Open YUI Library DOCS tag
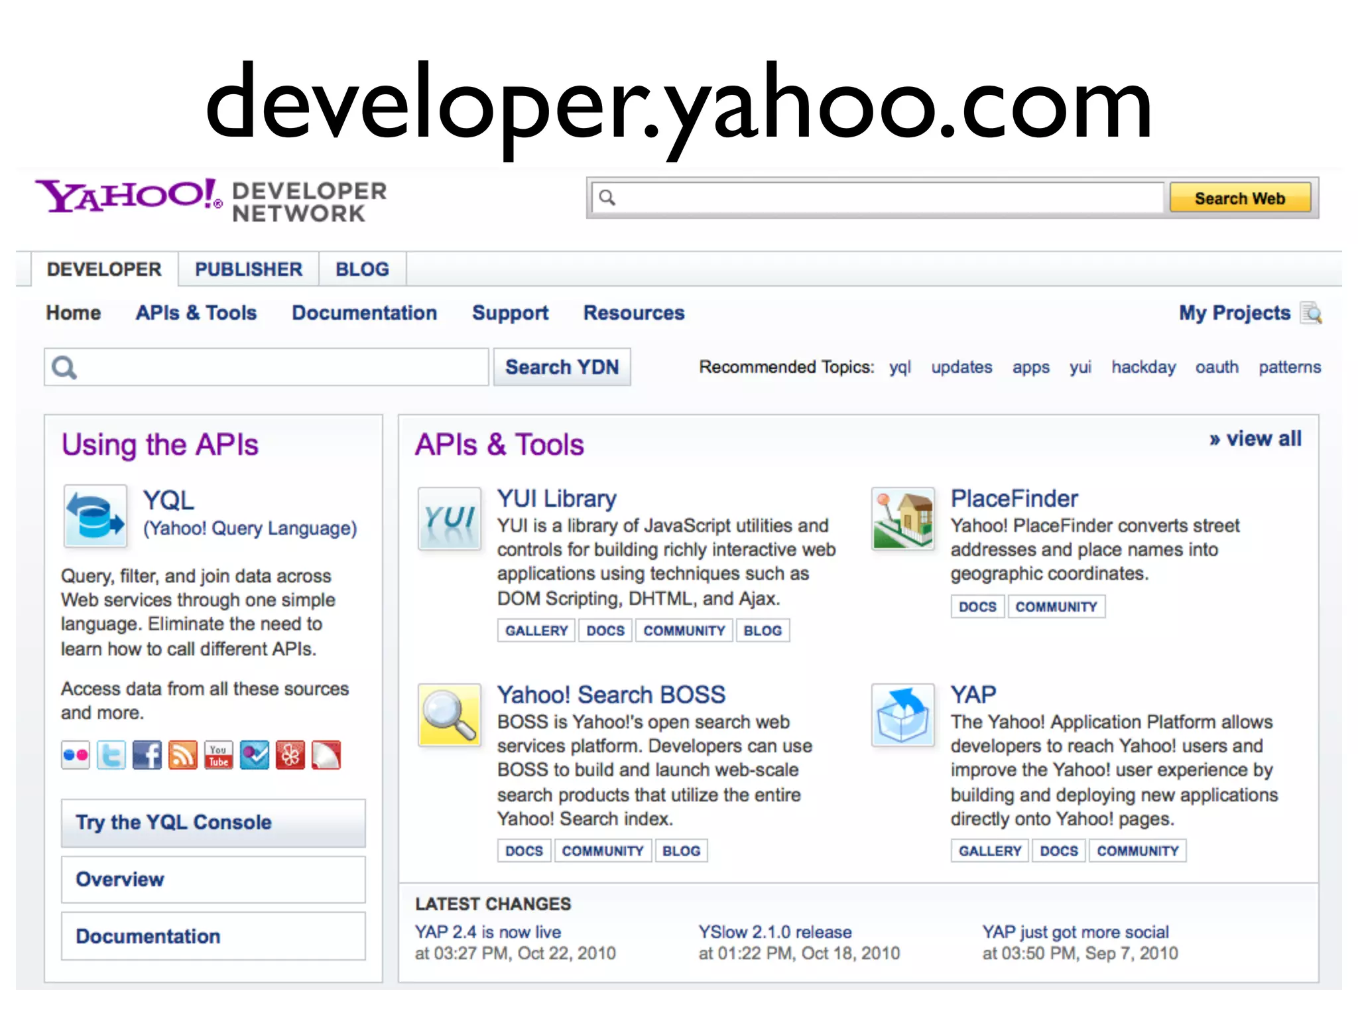1358x1019 pixels. click(x=605, y=630)
